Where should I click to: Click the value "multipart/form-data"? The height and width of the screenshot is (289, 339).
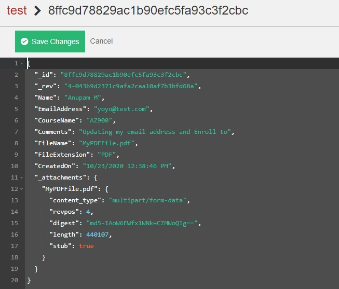(x=147, y=201)
